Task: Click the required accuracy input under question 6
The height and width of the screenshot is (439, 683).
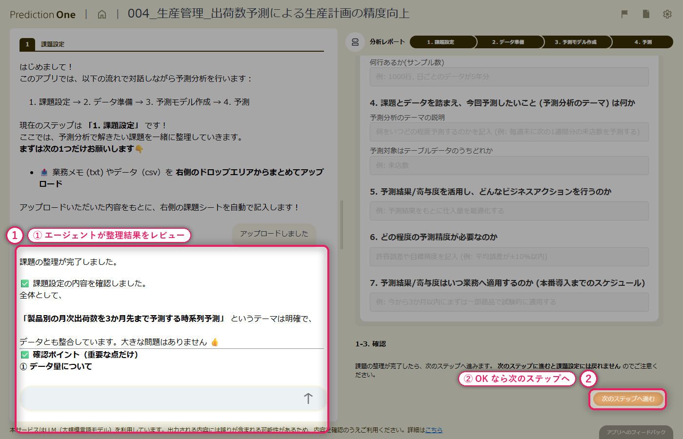Action: [509, 257]
